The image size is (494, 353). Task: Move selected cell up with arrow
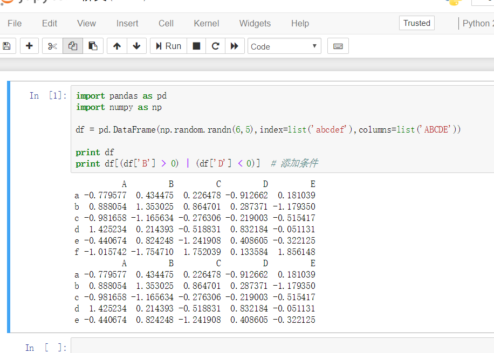tap(117, 46)
